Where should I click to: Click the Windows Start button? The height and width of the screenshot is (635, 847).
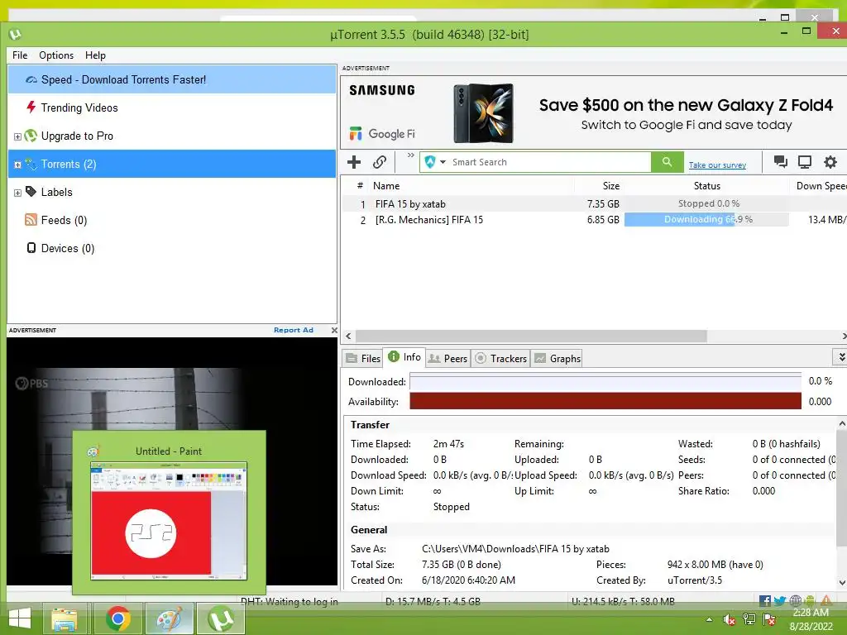point(20,618)
